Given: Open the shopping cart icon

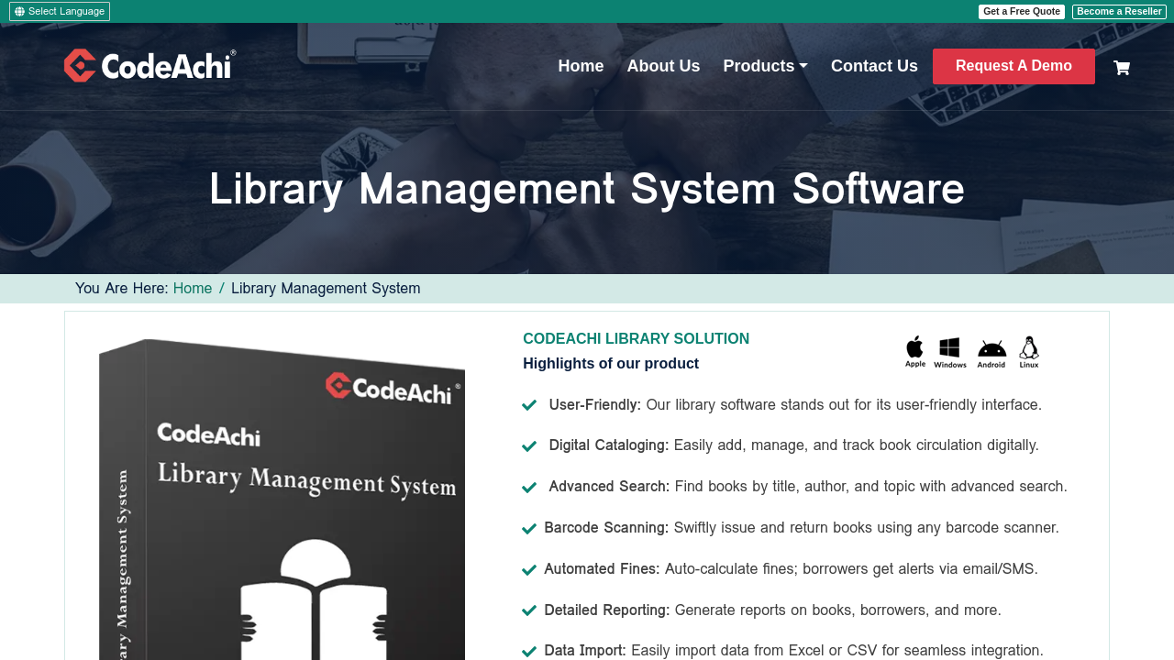Looking at the screenshot, I should tap(1121, 68).
